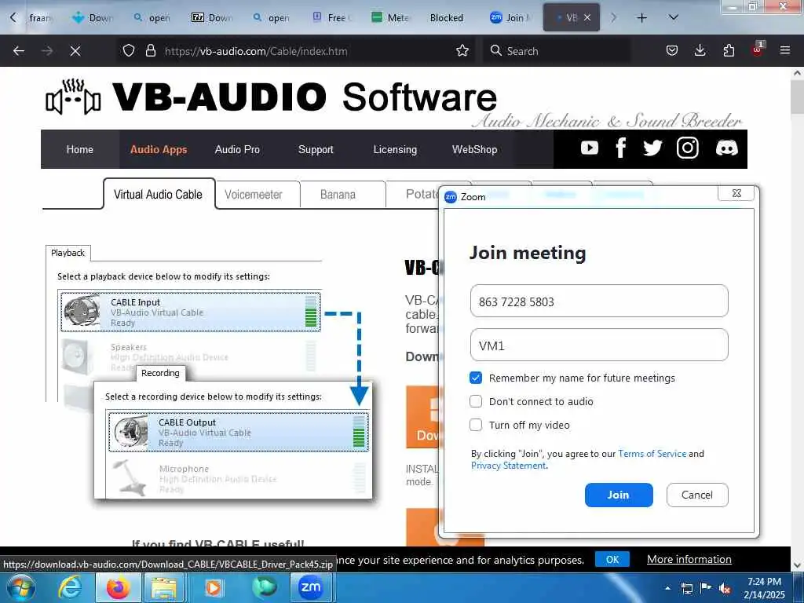Screen dimensions: 804x603
Task: Close the active VB browser tab
Action: point(587,17)
